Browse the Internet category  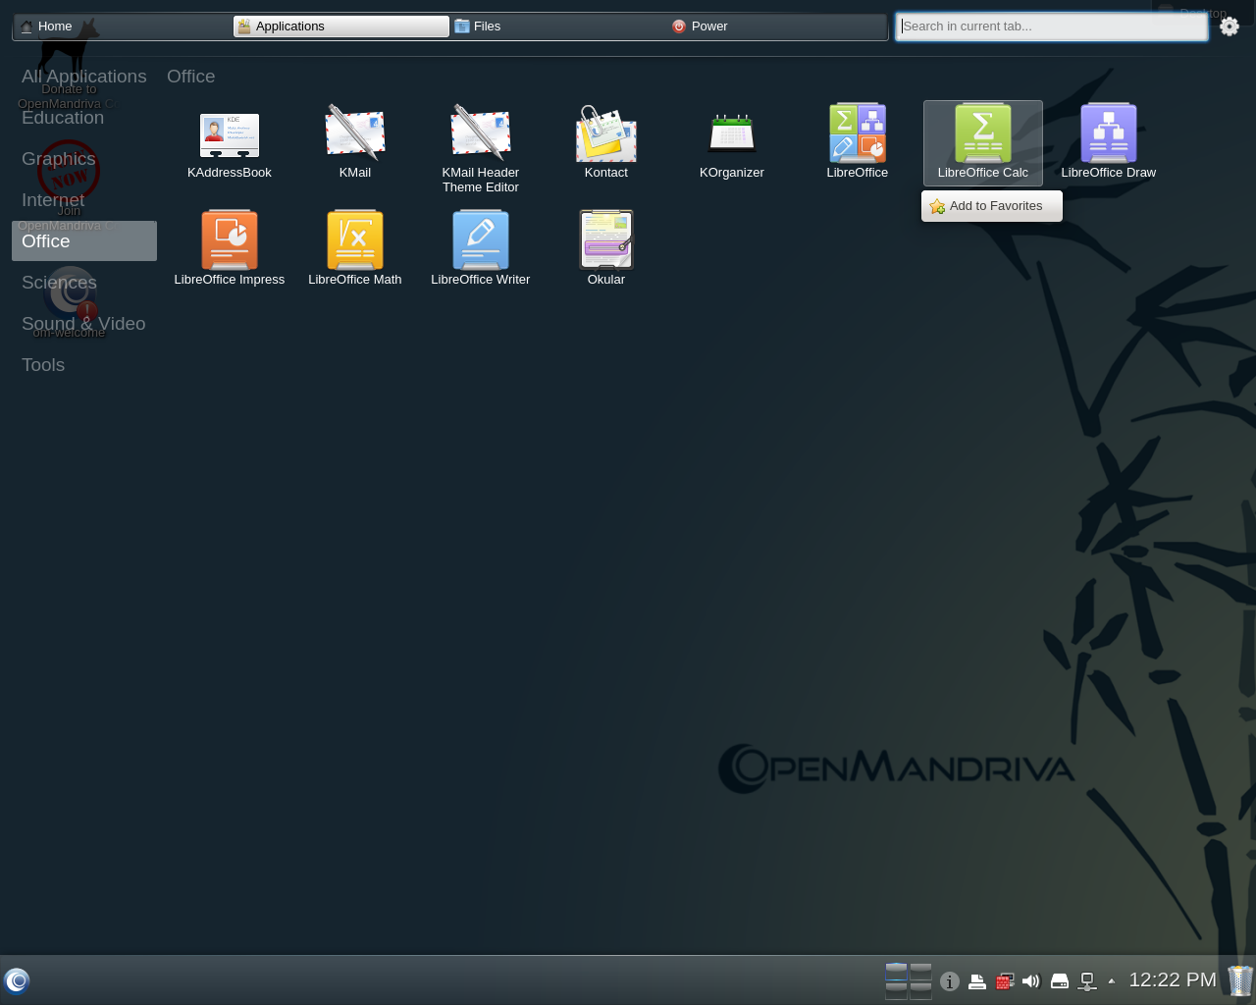84,200
